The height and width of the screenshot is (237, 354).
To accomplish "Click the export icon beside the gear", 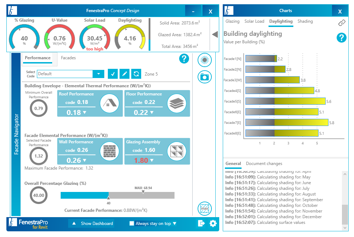I will pos(201,224).
